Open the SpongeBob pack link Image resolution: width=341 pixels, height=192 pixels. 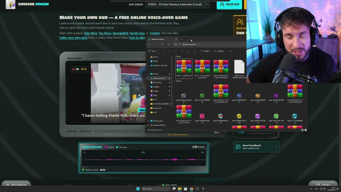(x=120, y=33)
